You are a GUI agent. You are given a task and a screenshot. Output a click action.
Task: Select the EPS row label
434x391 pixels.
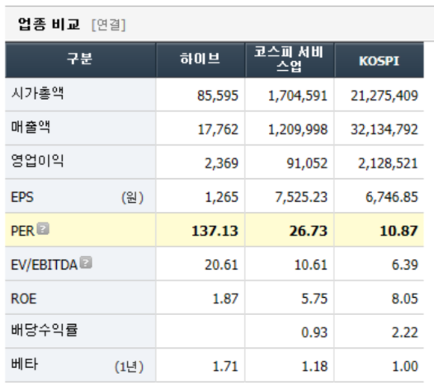point(22,198)
